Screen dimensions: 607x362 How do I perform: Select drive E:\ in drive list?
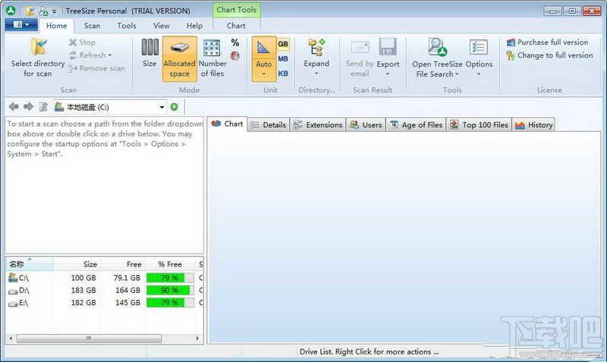click(x=104, y=302)
